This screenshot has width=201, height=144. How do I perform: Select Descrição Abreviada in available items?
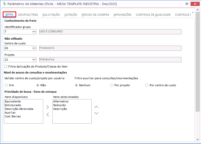19,109
